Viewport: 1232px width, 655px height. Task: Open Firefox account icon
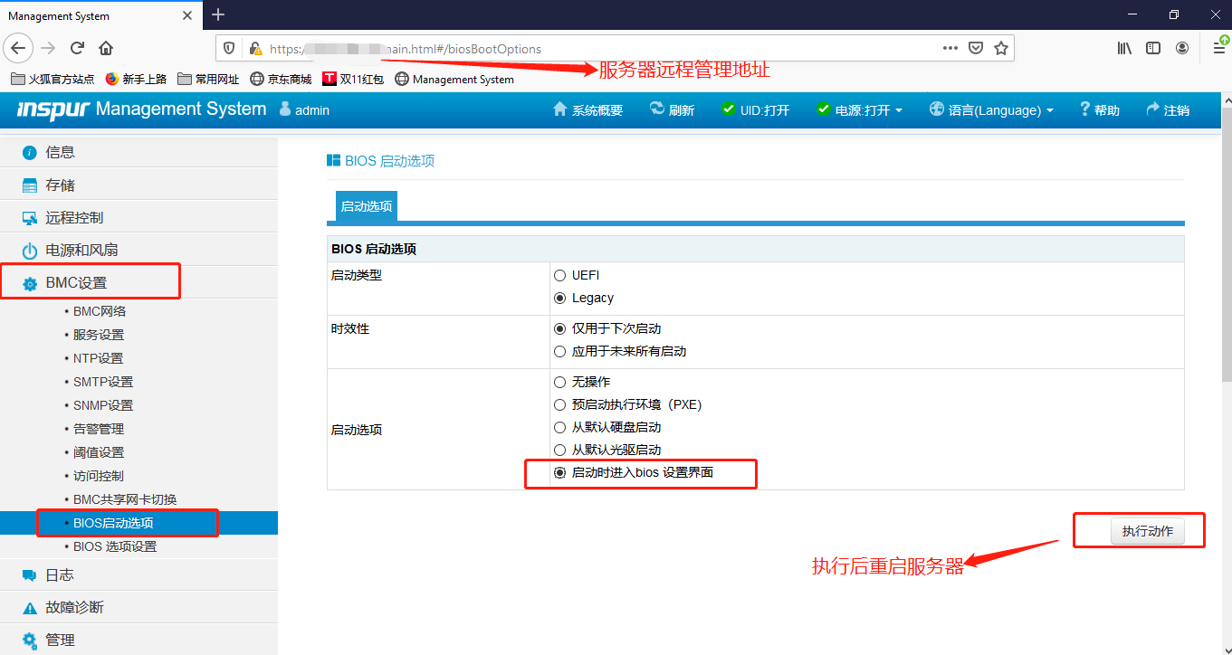point(1182,49)
